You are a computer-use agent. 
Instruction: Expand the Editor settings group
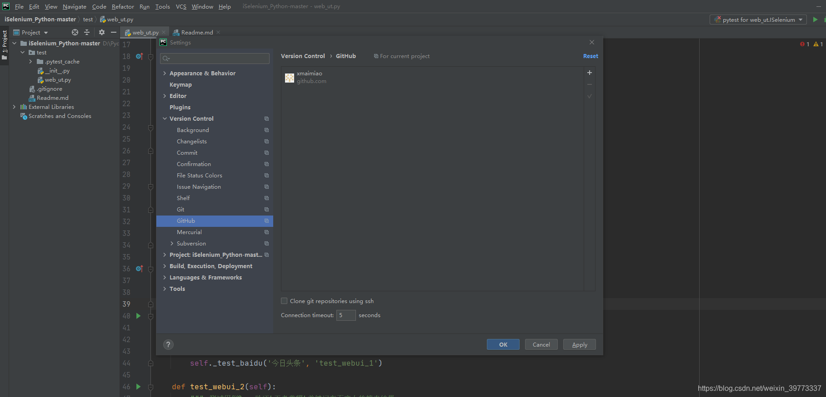tap(165, 96)
